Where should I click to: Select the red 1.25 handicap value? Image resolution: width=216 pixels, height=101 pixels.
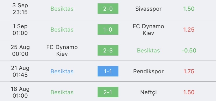click(189, 29)
